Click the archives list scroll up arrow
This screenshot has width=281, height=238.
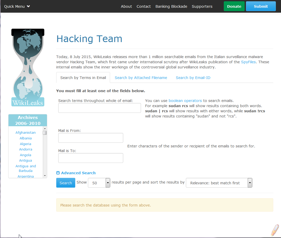(45, 129)
